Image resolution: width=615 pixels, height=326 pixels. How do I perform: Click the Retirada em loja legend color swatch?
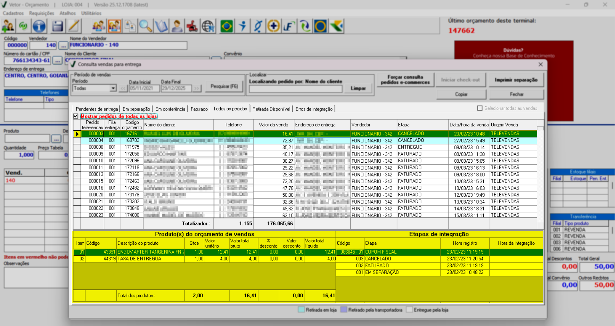click(301, 310)
